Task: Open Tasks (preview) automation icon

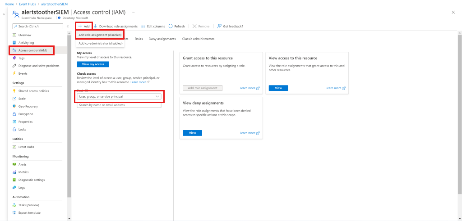Action: click(14, 205)
